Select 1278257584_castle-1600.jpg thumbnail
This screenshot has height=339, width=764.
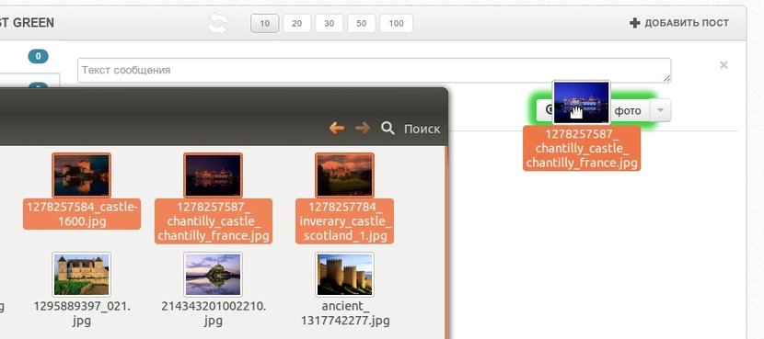coord(81,175)
